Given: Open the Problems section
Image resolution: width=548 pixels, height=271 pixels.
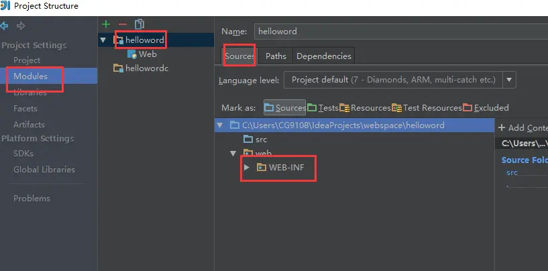Looking at the screenshot, I should point(32,199).
